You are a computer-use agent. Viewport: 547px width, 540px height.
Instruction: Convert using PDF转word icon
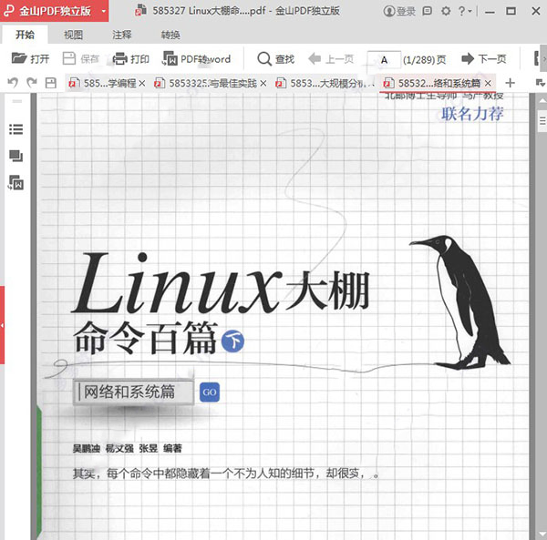[x=196, y=59]
